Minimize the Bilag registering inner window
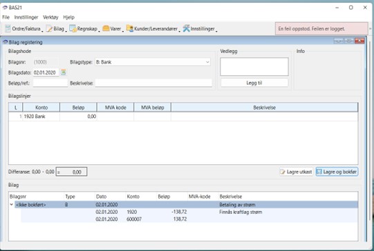Screen dimensions: 374x251 point(338,41)
